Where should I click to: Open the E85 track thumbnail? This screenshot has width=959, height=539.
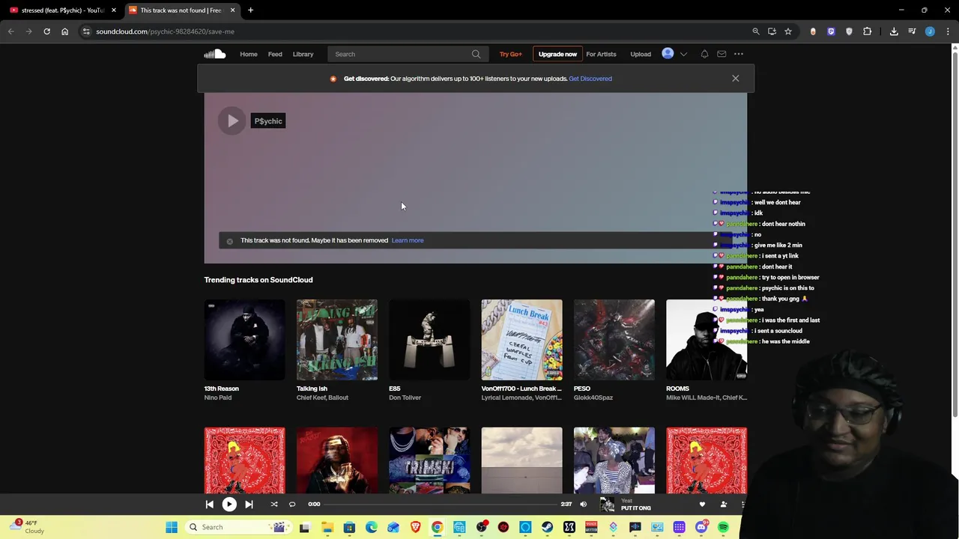click(x=429, y=340)
